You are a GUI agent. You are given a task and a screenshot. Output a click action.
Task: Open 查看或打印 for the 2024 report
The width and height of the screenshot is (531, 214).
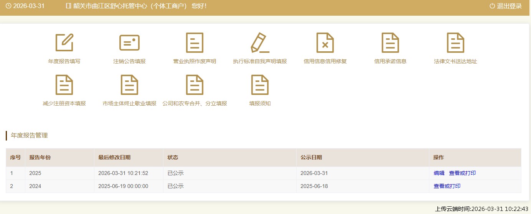click(447, 186)
